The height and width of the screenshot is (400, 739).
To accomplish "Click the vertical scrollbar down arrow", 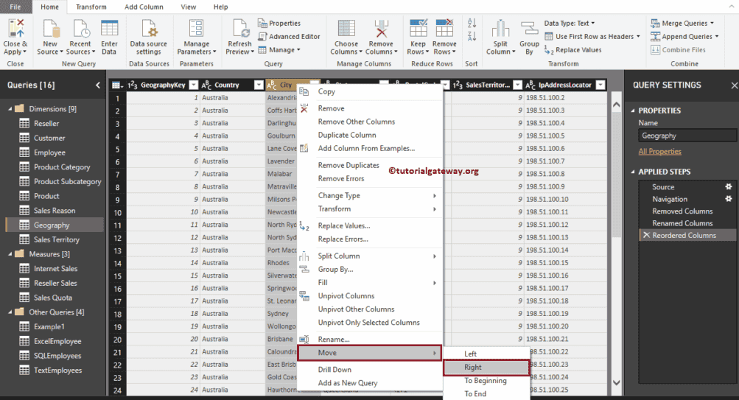I will tap(617, 382).
